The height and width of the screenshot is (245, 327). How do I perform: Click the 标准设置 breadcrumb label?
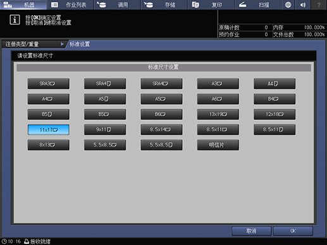coord(80,44)
